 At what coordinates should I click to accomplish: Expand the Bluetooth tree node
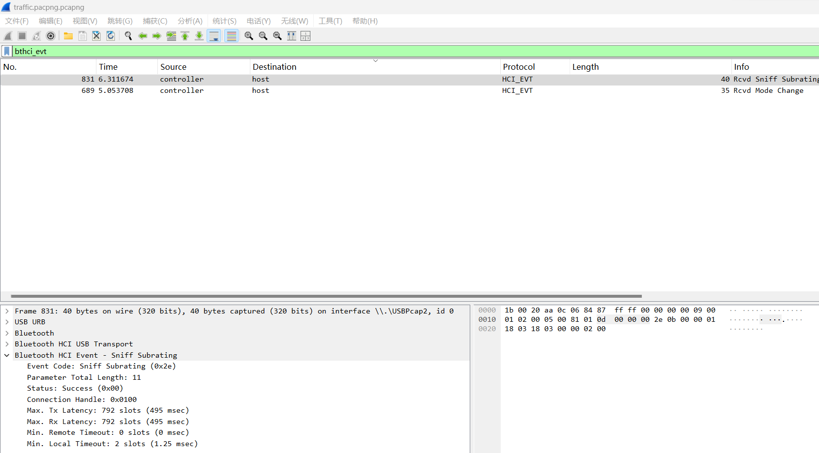click(x=7, y=333)
